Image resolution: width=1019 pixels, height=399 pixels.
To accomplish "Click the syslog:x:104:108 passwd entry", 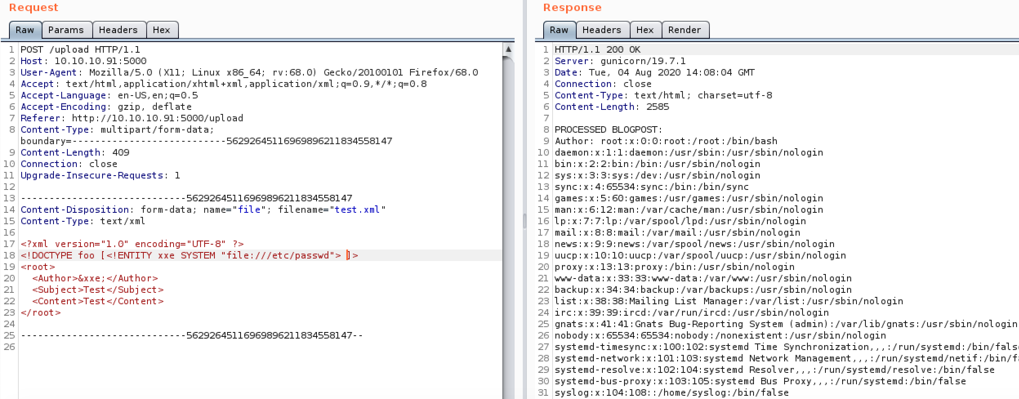I will tap(671, 392).
